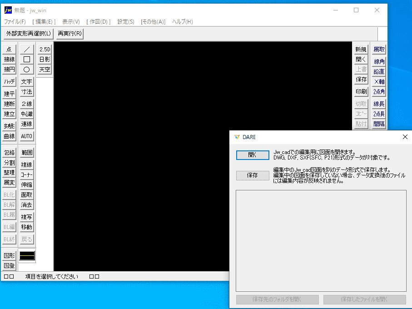
Task: Select the 移動 move tool
Action: click(x=27, y=227)
